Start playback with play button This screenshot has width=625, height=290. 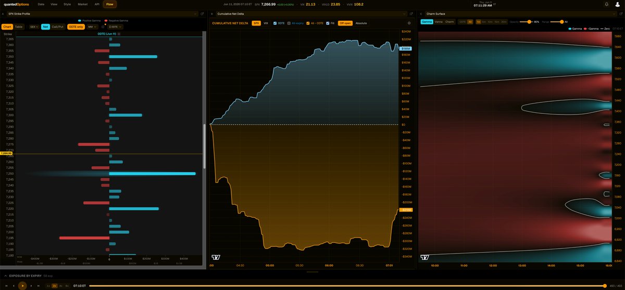[22, 286]
